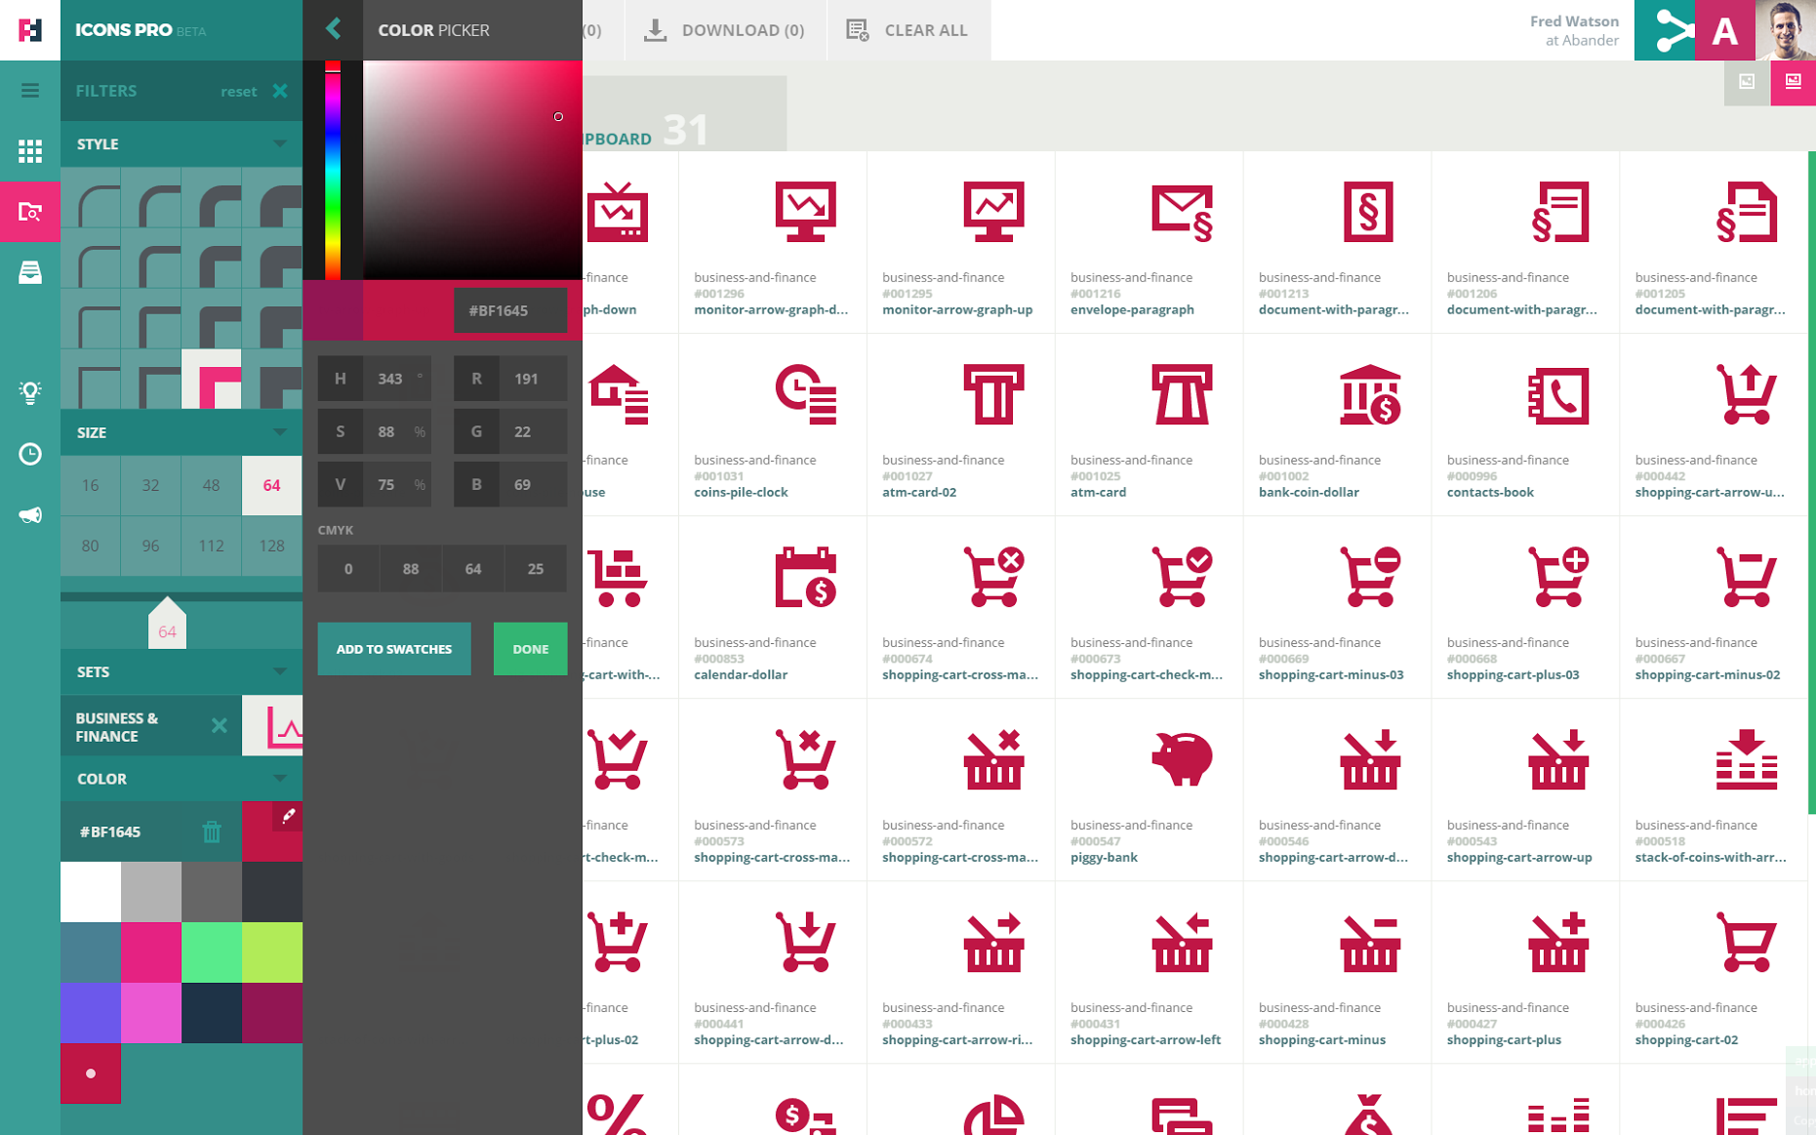Switch to the pink image view toggle
The height and width of the screenshot is (1135, 1816).
(x=1794, y=82)
